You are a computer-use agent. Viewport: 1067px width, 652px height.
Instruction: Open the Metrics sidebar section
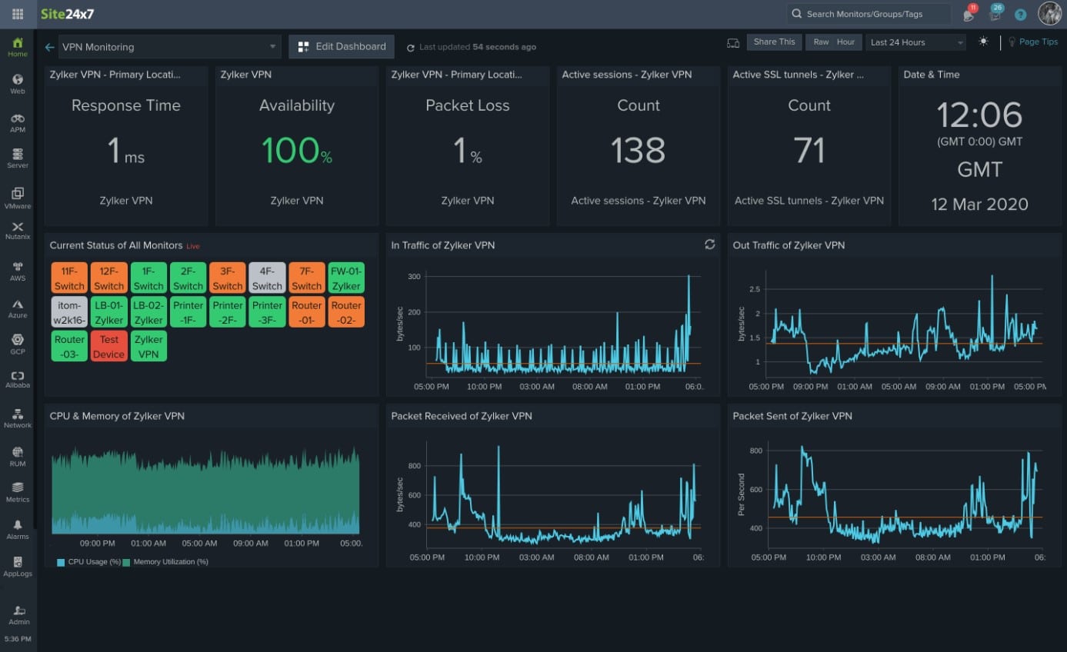point(18,492)
